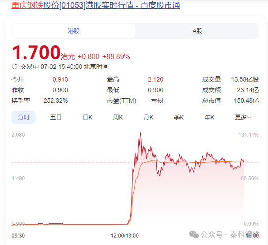Click the 1.490 axis label on chart
268x245 pixels.
click(18, 178)
